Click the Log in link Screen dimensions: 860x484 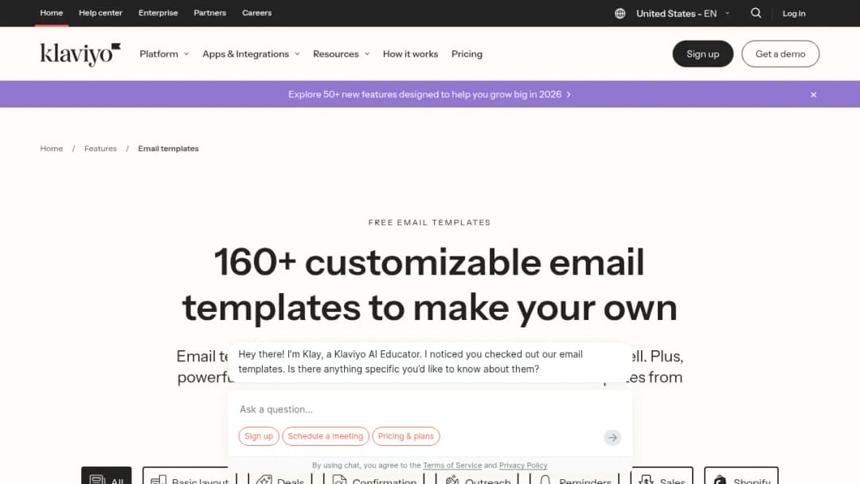click(794, 14)
